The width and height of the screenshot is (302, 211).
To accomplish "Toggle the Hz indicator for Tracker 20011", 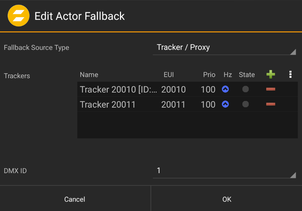I will pyautogui.click(x=225, y=104).
